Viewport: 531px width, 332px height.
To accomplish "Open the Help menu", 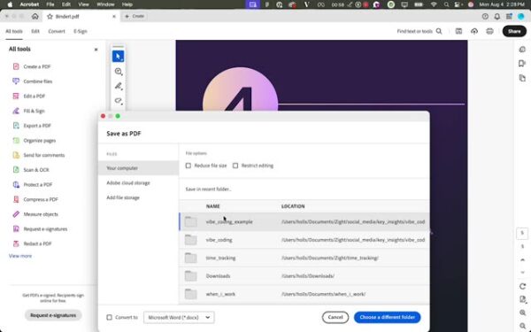I will (x=127, y=4).
